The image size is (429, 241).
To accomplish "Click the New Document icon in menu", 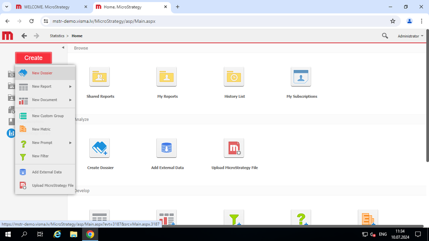I will click(x=23, y=101).
